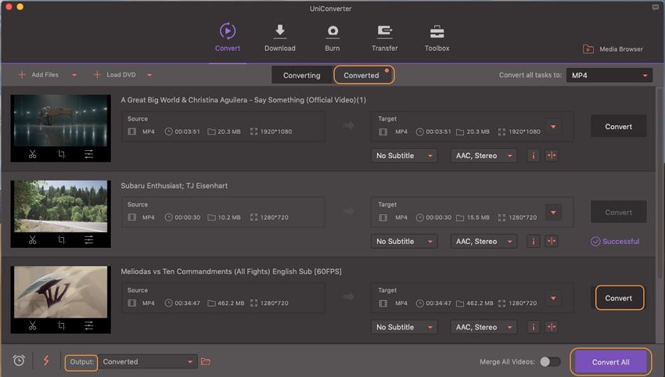Image resolution: width=665 pixels, height=377 pixels.
Task: Expand the Output location dropdown showing Converted
Action: (x=147, y=361)
